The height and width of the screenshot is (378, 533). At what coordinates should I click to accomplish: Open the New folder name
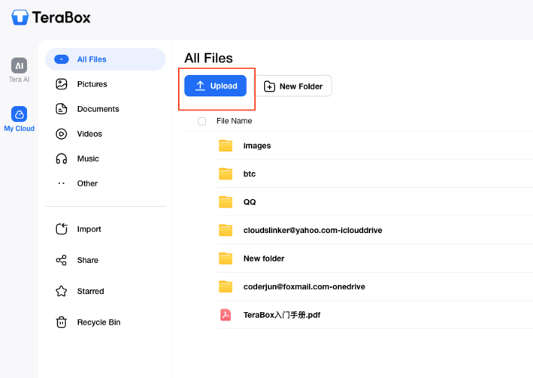[x=264, y=259]
